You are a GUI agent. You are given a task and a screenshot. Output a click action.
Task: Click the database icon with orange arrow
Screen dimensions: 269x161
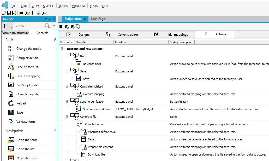[x=73, y=27]
